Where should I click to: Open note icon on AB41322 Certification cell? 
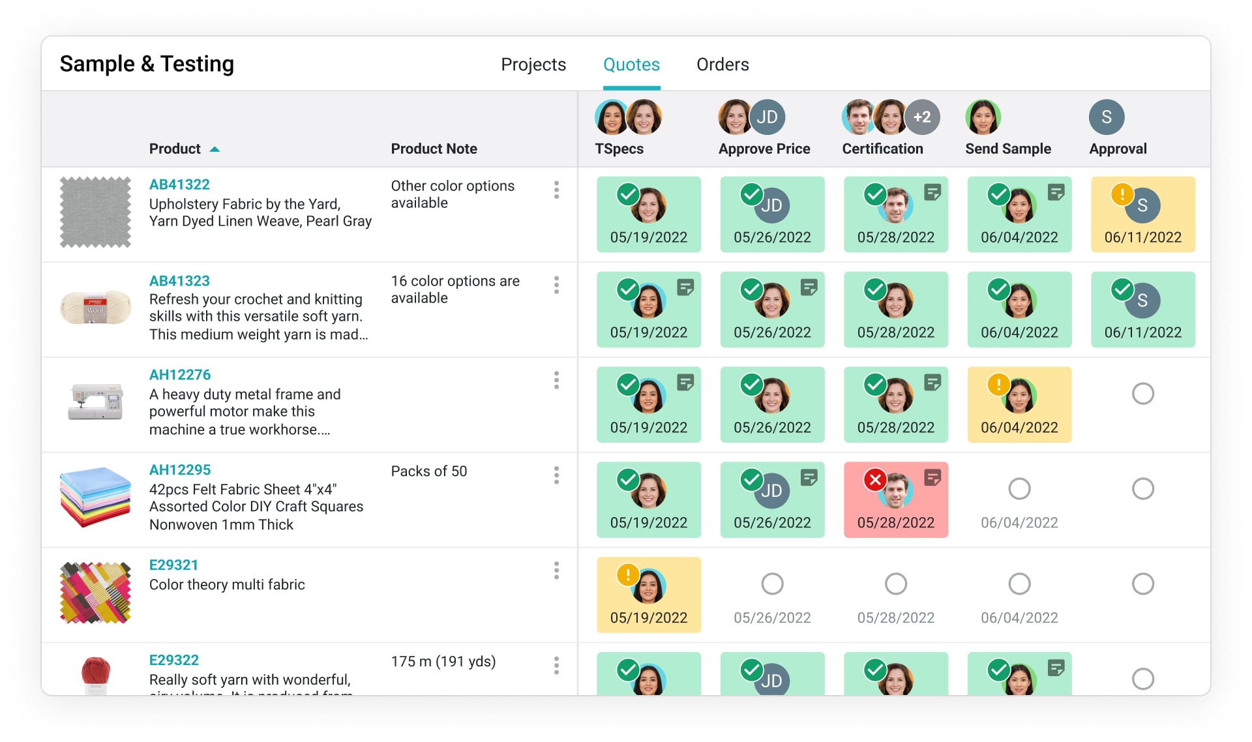pos(932,192)
